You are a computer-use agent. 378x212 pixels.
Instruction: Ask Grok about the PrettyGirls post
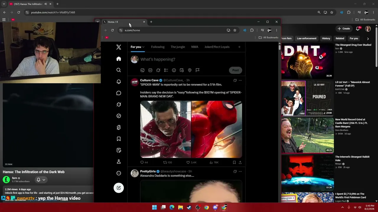235,171
